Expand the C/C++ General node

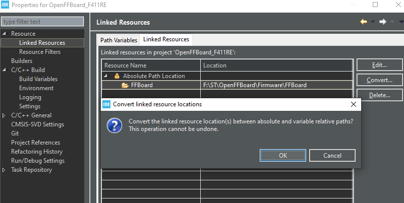(x=5, y=115)
